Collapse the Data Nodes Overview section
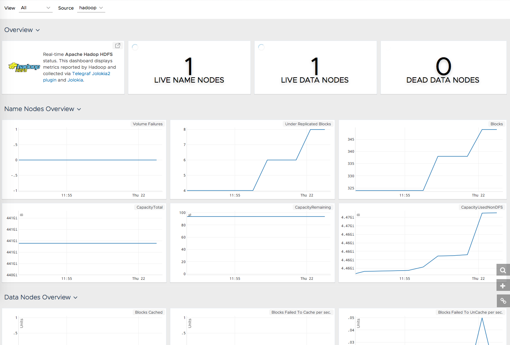 pyautogui.click(x=75, y=298)
